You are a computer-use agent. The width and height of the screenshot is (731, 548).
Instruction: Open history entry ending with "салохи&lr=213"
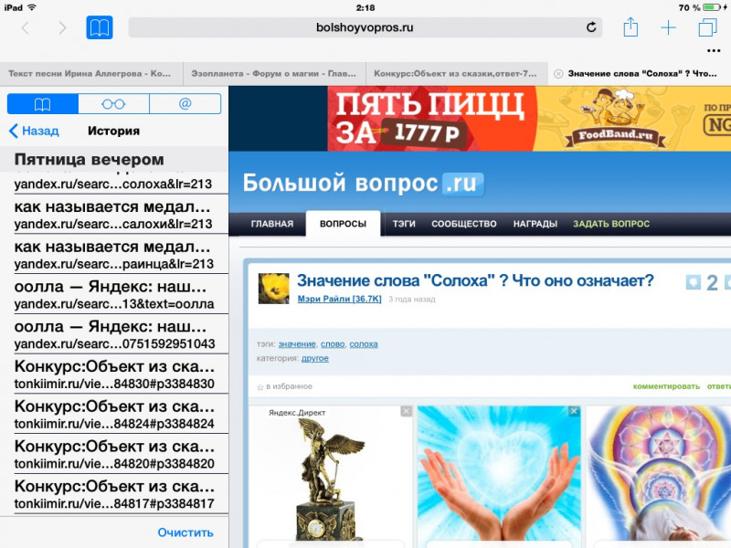113,215
